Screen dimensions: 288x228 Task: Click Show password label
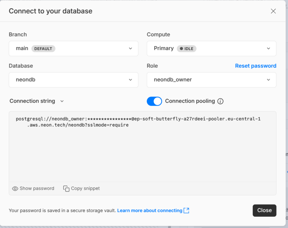pyautogui.click(x=37, y=189)
